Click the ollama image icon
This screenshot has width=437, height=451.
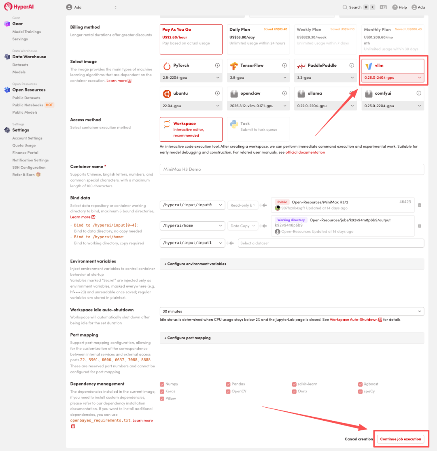click(x=301, y=93)
